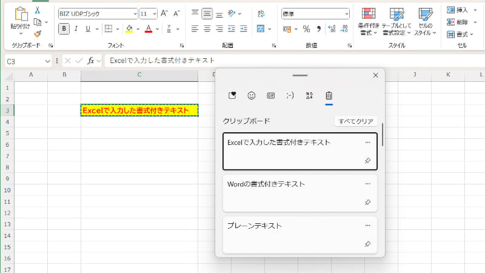Top-align cell content
The height and width of the screenshot is (273, 485).
pos(195,13)
